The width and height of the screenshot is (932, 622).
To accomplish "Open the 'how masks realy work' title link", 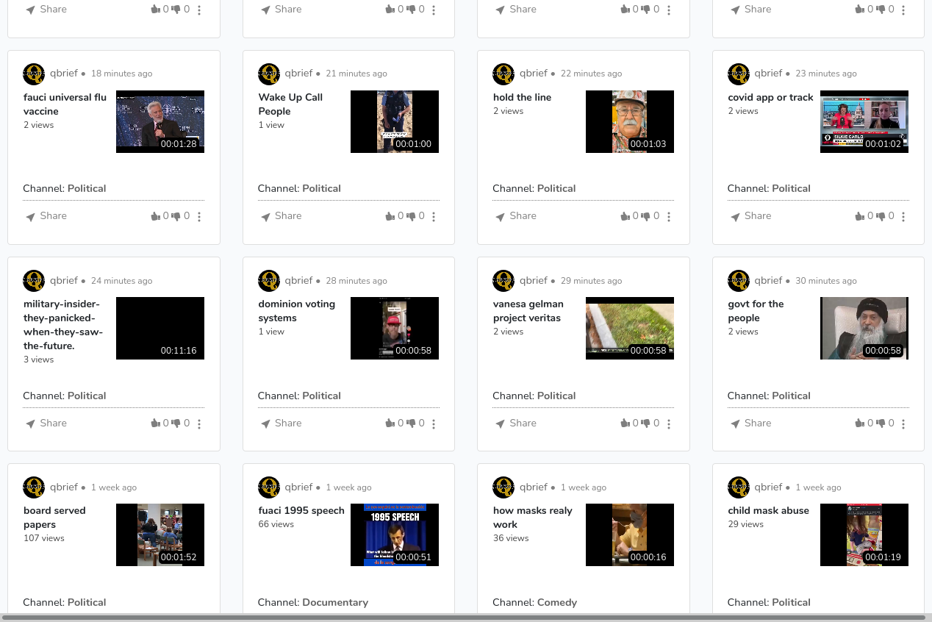I will coord(532,518).
